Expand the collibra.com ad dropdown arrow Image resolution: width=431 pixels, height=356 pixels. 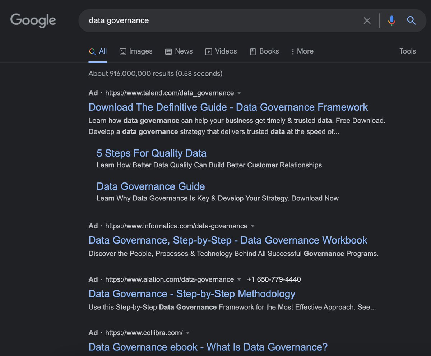pos(188,333)
